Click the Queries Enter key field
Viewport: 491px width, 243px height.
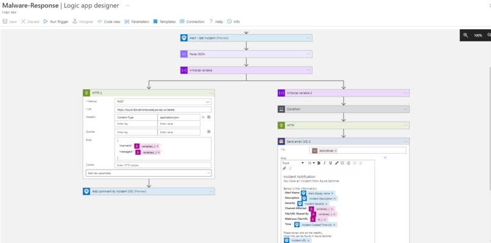[136, 132]
